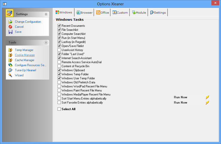This screenshot has height=144, width=221.
Task: Collapse the Tools panel chevron
Action: tap(46, 42)
